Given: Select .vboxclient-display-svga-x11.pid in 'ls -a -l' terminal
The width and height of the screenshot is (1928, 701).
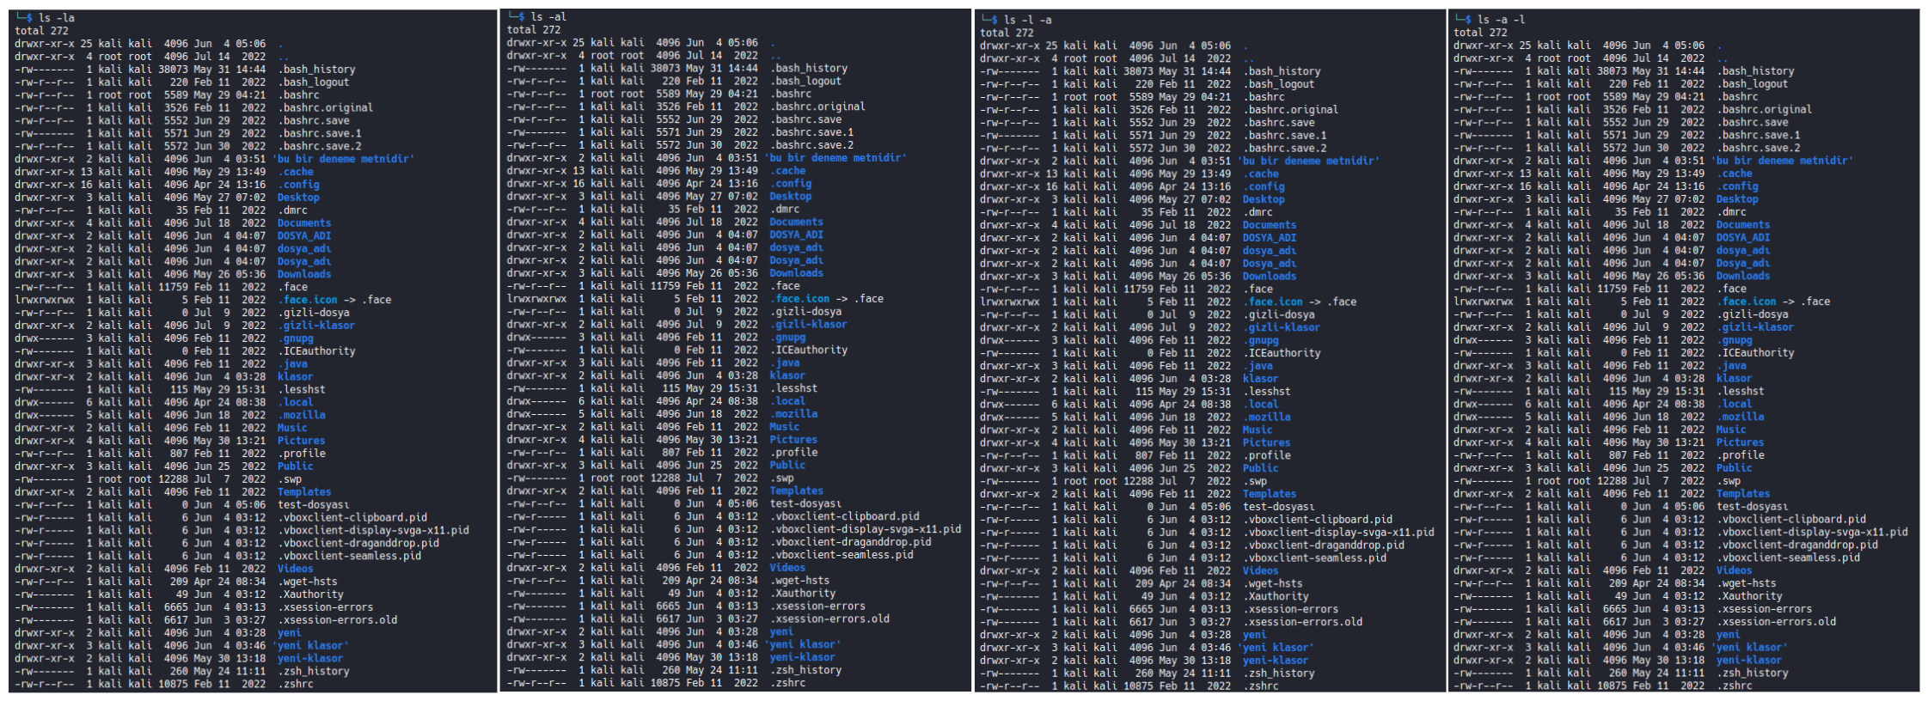Looking at the screenshot, I should [1812, 533].
